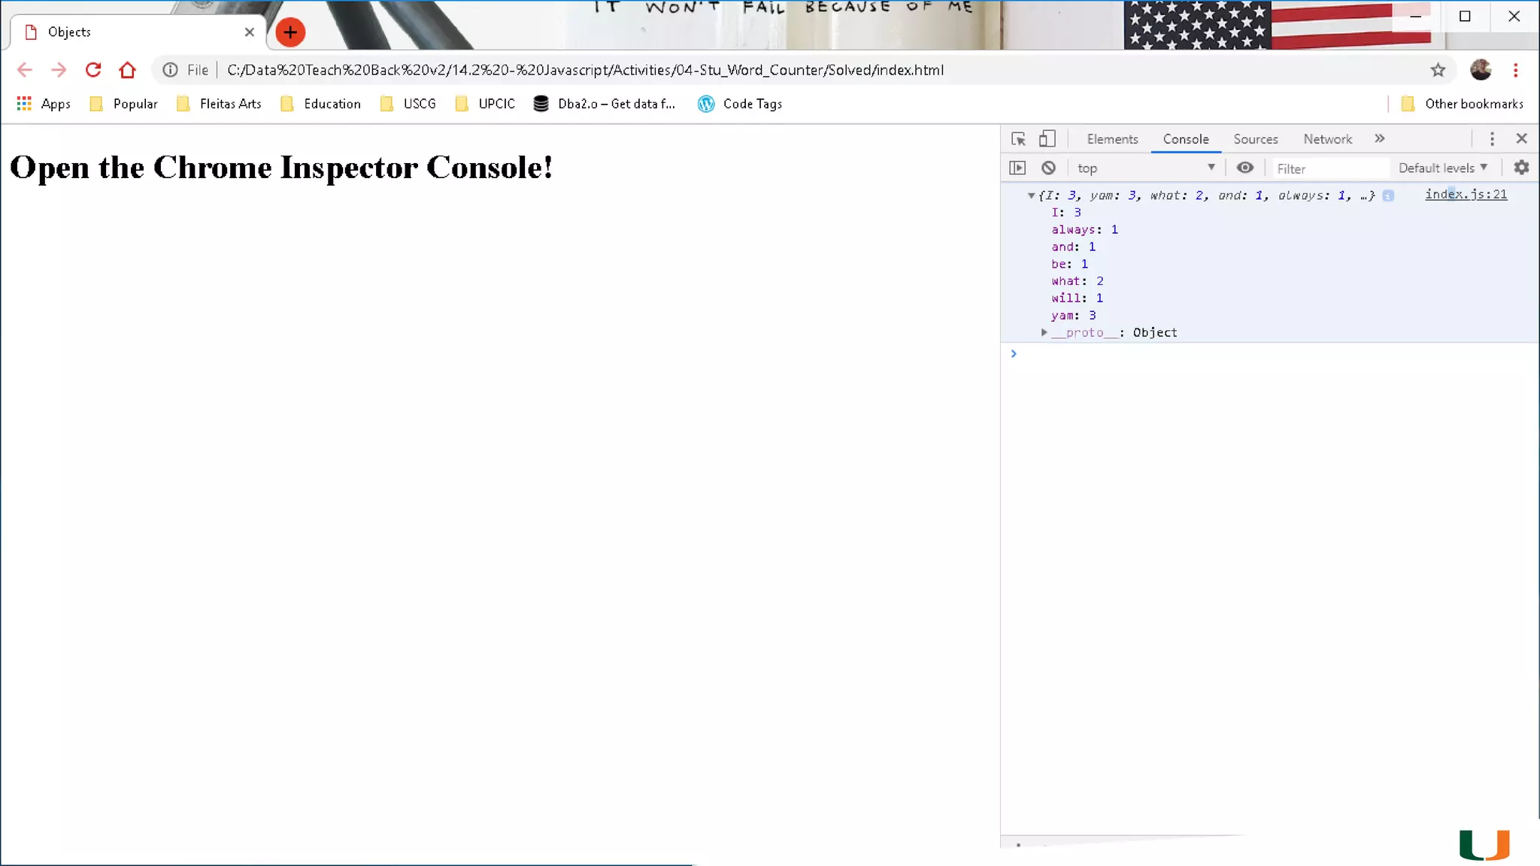Expand the __proto__ Object entry
Image resolution: width=1540 pixels, height=866 pixels.
pyautogui.click(x=1044, y=332)
